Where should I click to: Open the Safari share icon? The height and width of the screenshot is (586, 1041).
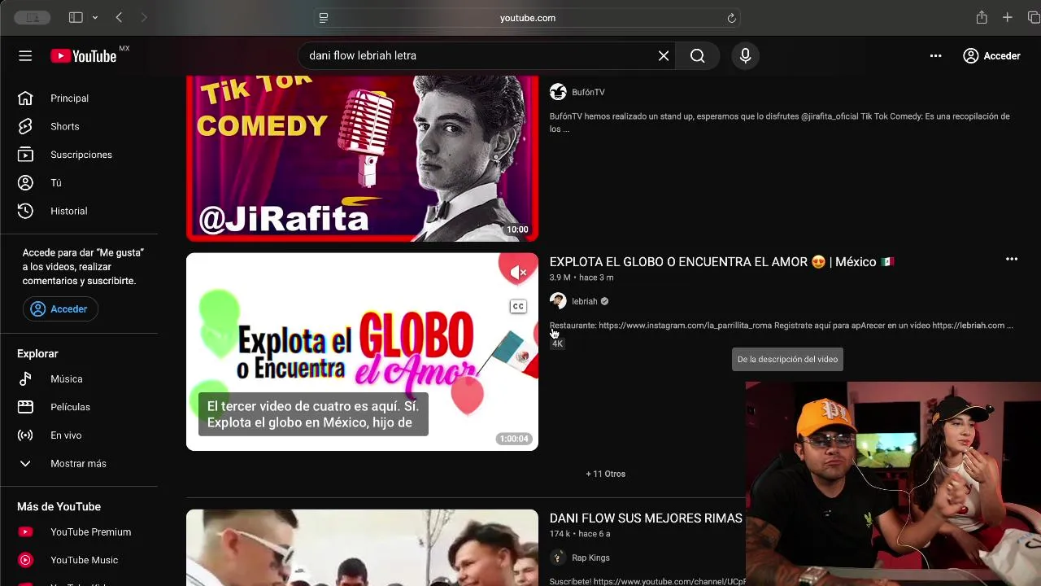point(982,17)
